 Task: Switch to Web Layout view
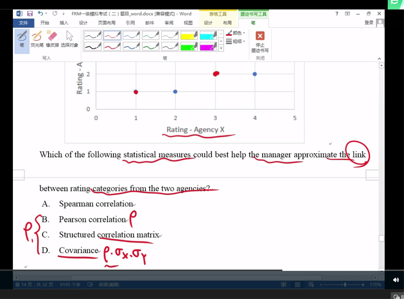tap(311, 285)
